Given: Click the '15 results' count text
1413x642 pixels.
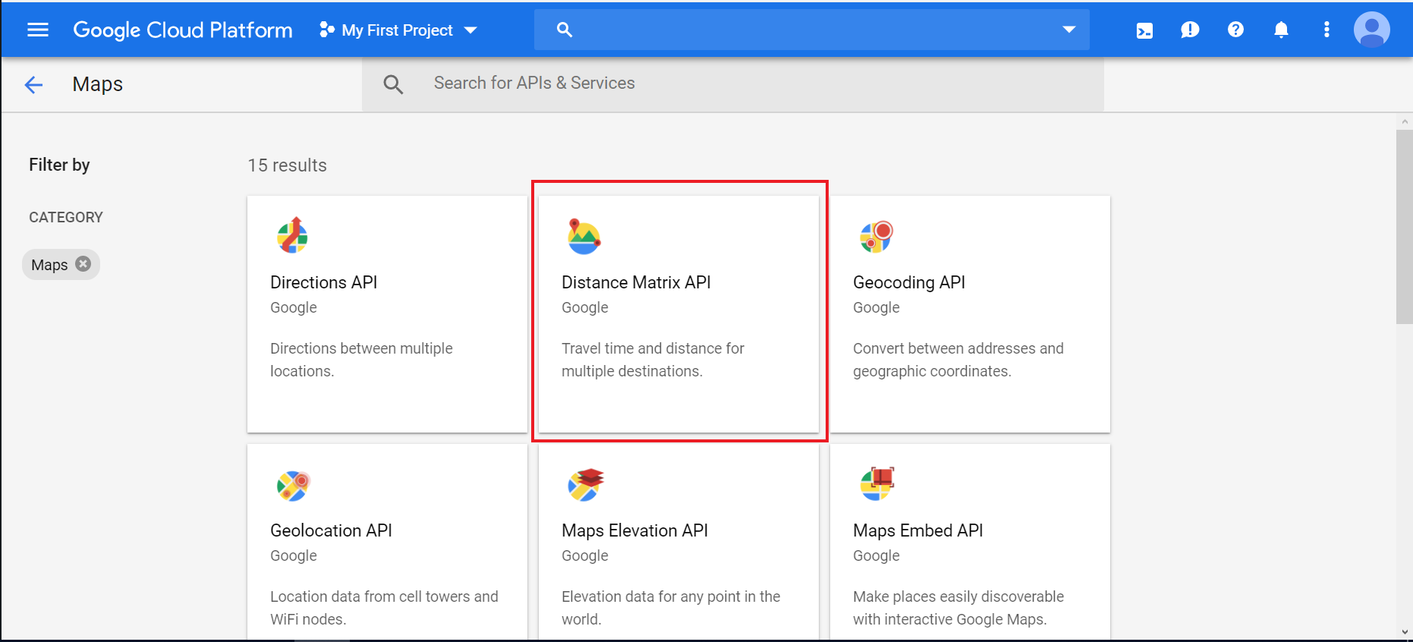Looking at the screenshot, I should coord(287,165).
